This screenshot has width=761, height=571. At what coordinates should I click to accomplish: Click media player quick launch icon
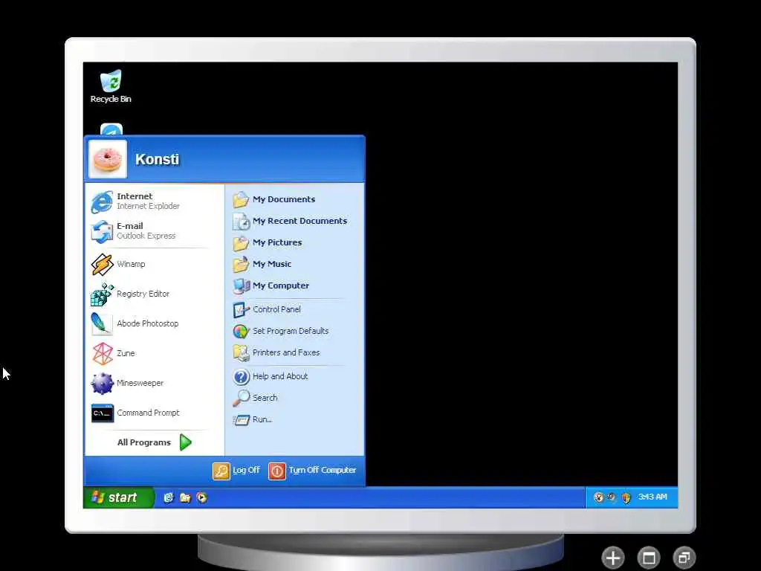(x=202, y=497)
